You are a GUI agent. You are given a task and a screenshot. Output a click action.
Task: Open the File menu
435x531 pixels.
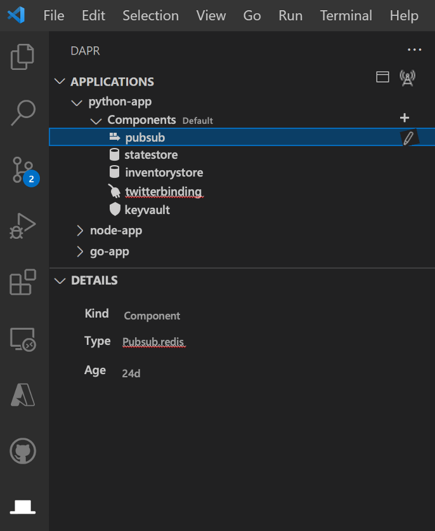(54, 16)
